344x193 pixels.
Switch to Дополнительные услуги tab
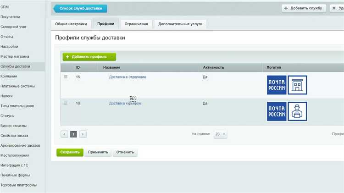180,24
